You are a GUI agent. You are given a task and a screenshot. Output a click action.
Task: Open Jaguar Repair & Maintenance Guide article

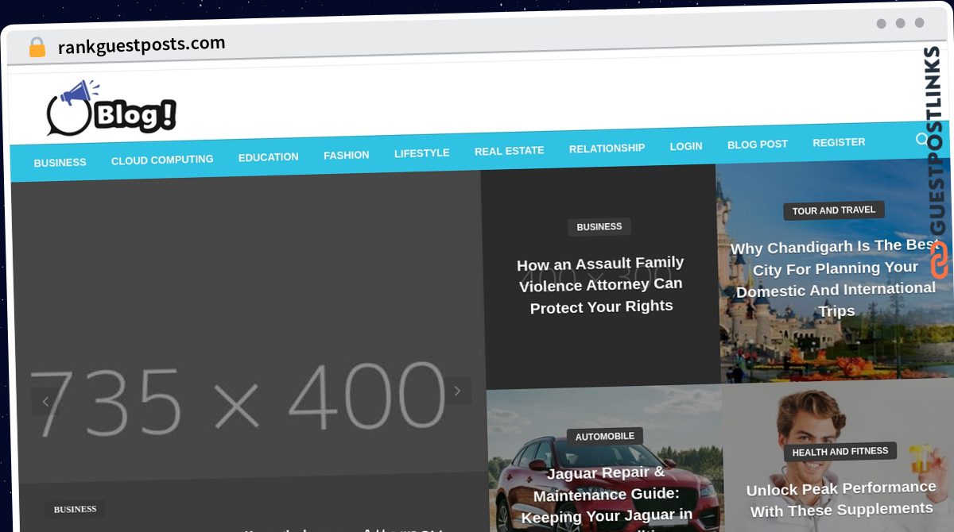[607, 499]
